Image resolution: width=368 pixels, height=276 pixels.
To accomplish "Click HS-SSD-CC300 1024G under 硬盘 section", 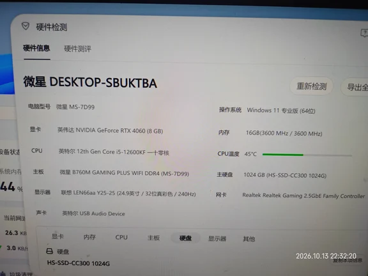I will [x=79, y=263].
